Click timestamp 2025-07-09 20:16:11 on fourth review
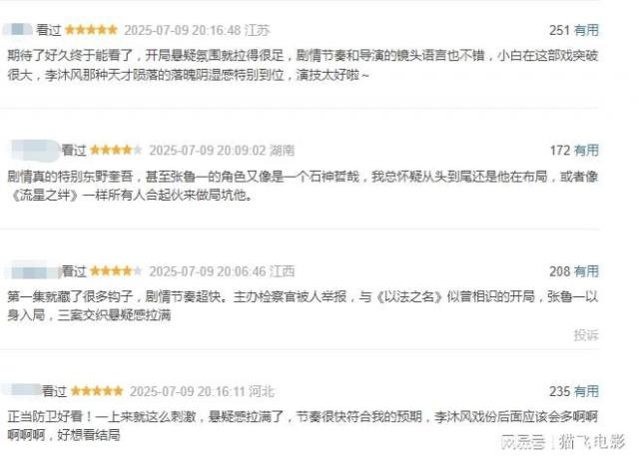The width and height of the screenshot is (639, 462). pos(188,392)
